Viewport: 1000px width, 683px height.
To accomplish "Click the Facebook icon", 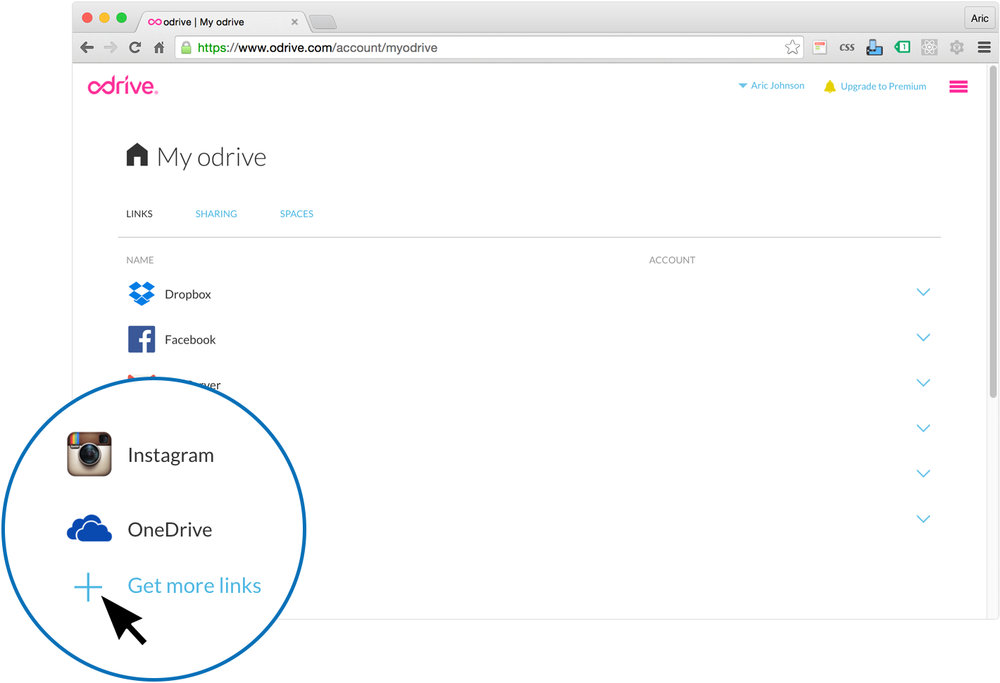I will point(142,339).
